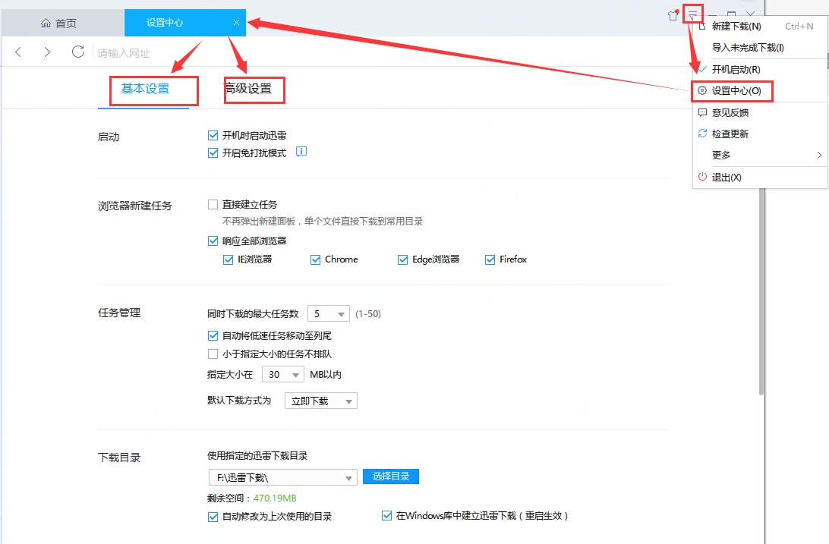Switch to the 高级设置 tab

(254, 90)
